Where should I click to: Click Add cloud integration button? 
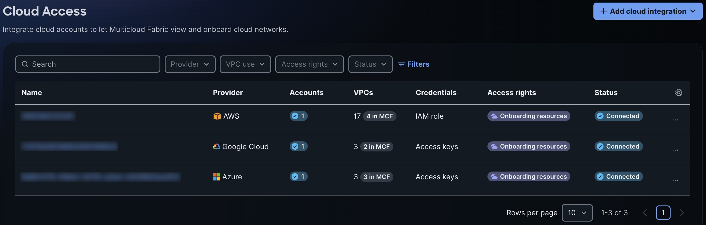(648, 11)
